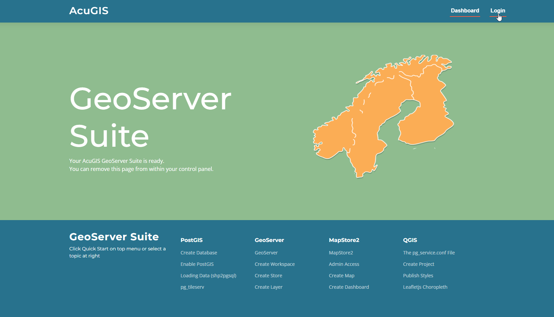Open Create Store topic
Viewport: 554px width, 317px height.
coord(268,276)
